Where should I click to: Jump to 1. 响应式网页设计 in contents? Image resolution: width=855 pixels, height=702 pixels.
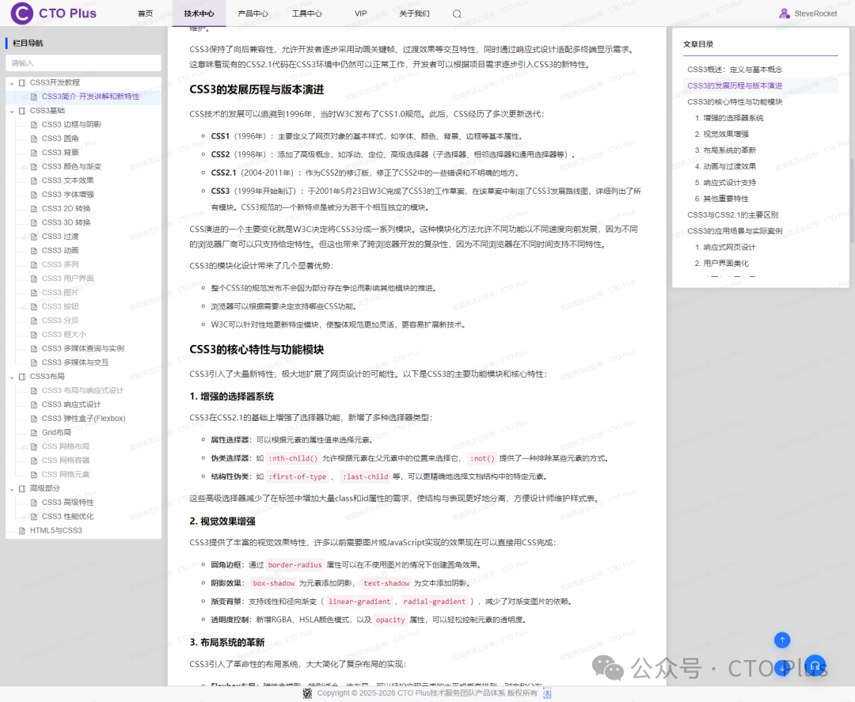click(725, 248)
